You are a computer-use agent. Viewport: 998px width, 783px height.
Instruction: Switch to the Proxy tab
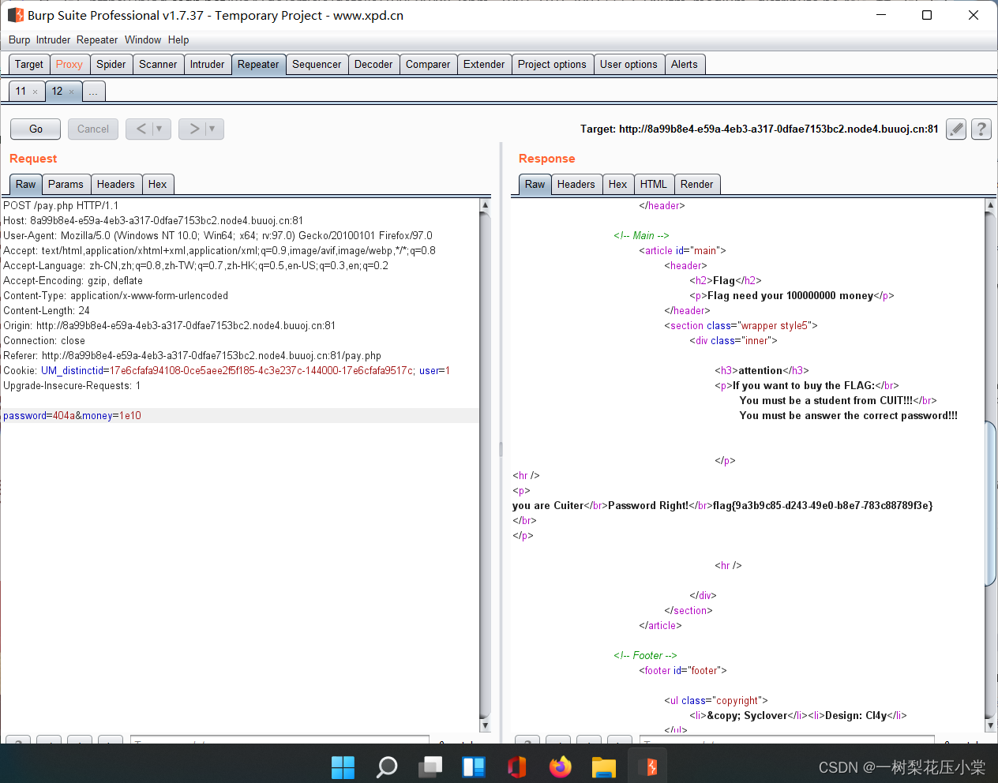pyautogui.click(x=69, y=65)
